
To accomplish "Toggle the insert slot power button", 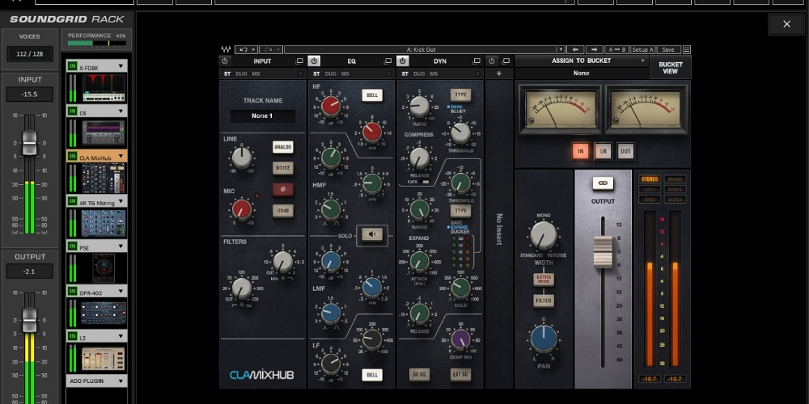I will point(491,61).
